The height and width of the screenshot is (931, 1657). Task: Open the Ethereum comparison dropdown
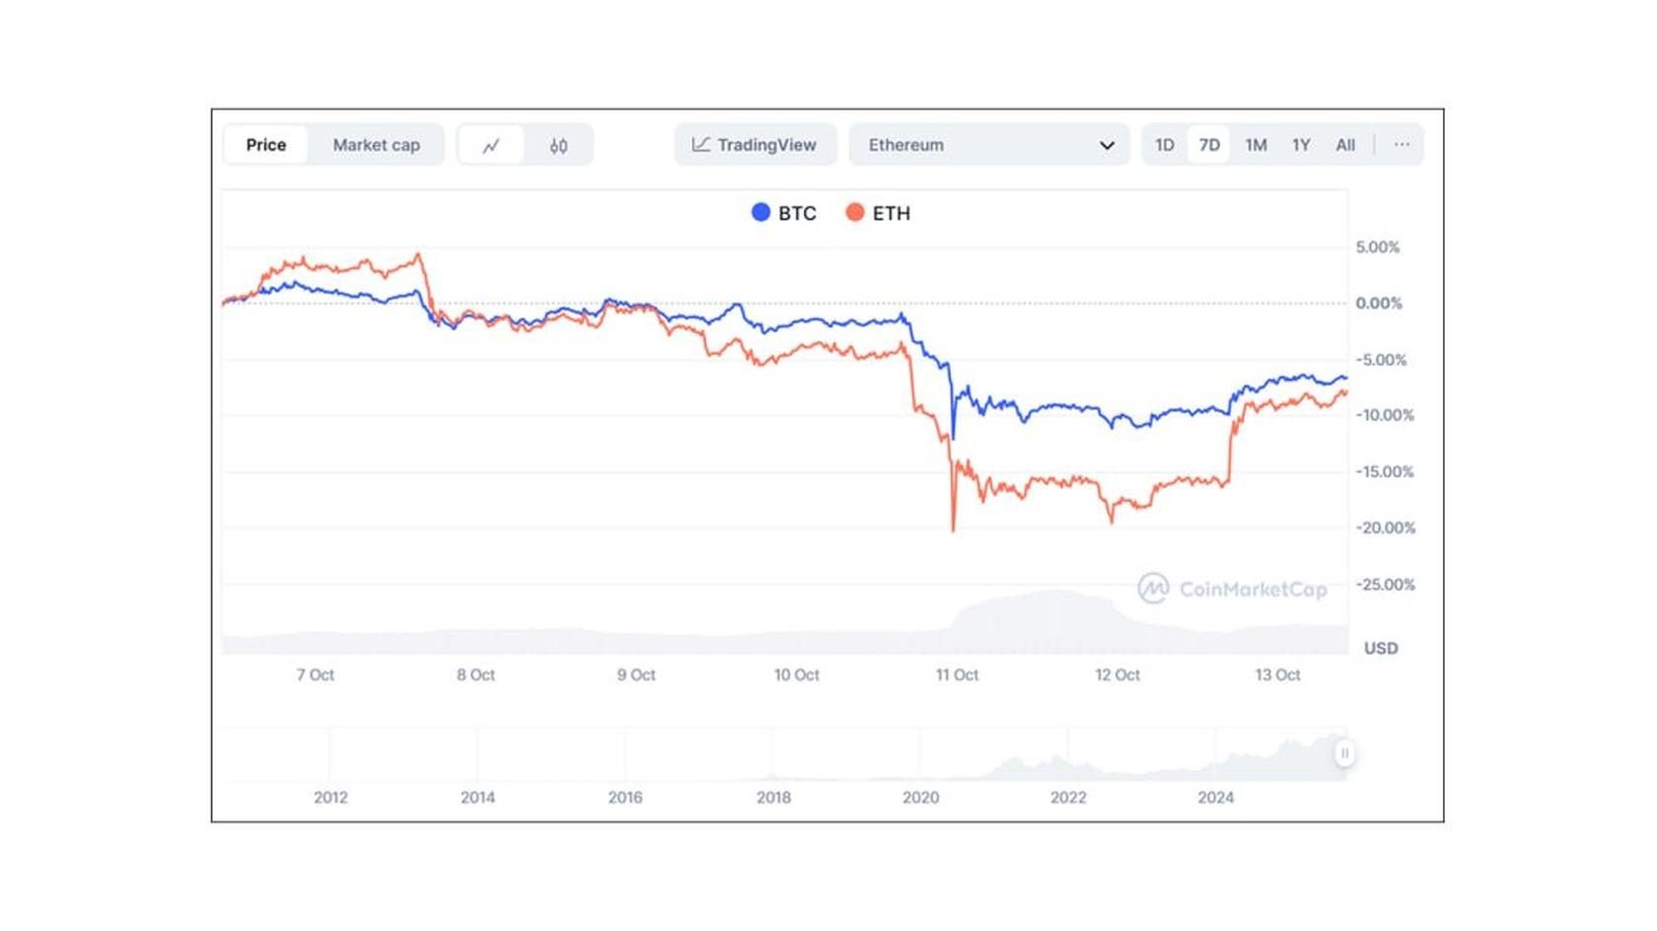pos(989,144)
